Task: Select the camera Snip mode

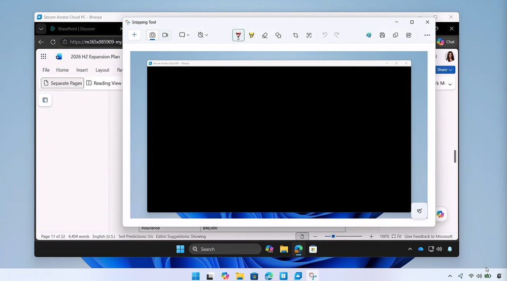Action: 152,35
